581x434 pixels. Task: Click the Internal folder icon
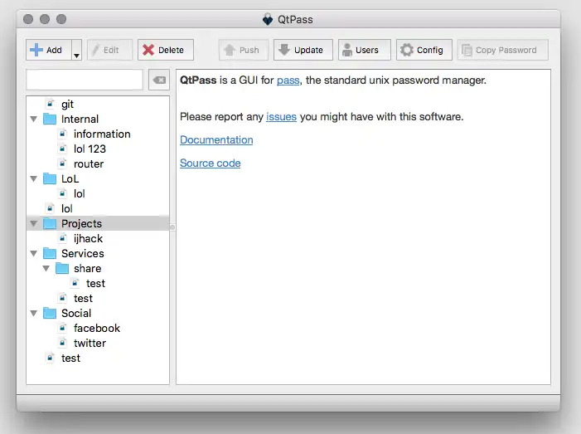coord(50,119)
